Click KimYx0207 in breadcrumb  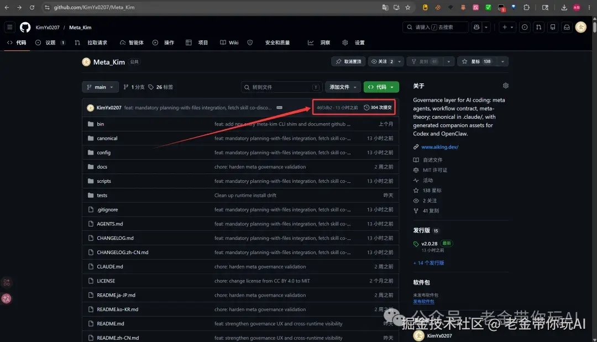click(x=48, y=28)
